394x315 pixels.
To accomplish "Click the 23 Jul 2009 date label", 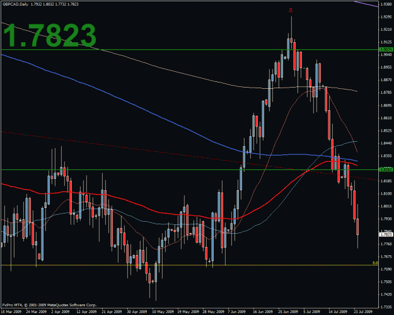I will [x=363, y=312].
